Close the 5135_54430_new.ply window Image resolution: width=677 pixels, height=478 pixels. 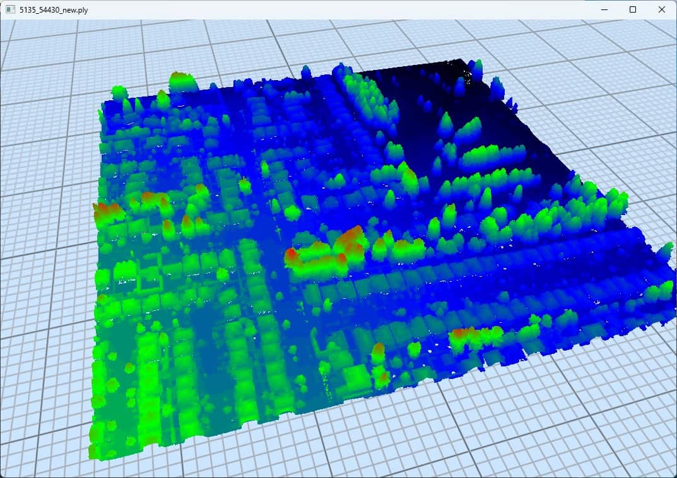click(x=662, y=9)
